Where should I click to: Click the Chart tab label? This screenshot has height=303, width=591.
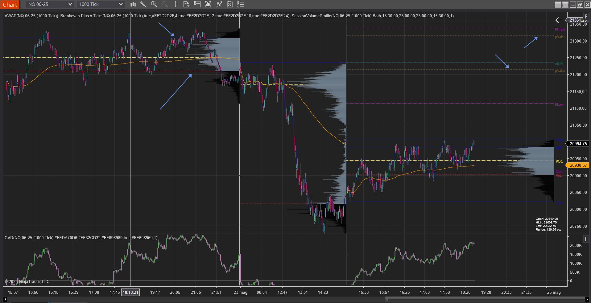pos(10,5)
